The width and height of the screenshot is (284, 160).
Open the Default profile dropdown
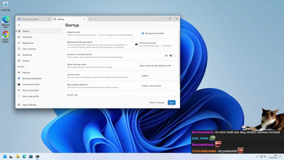[158, 33]
